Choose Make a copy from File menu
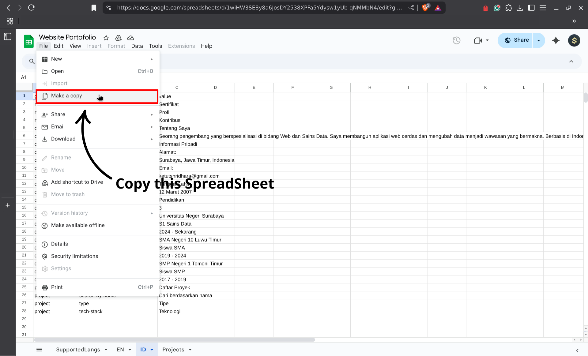 (x=98, y=96)
